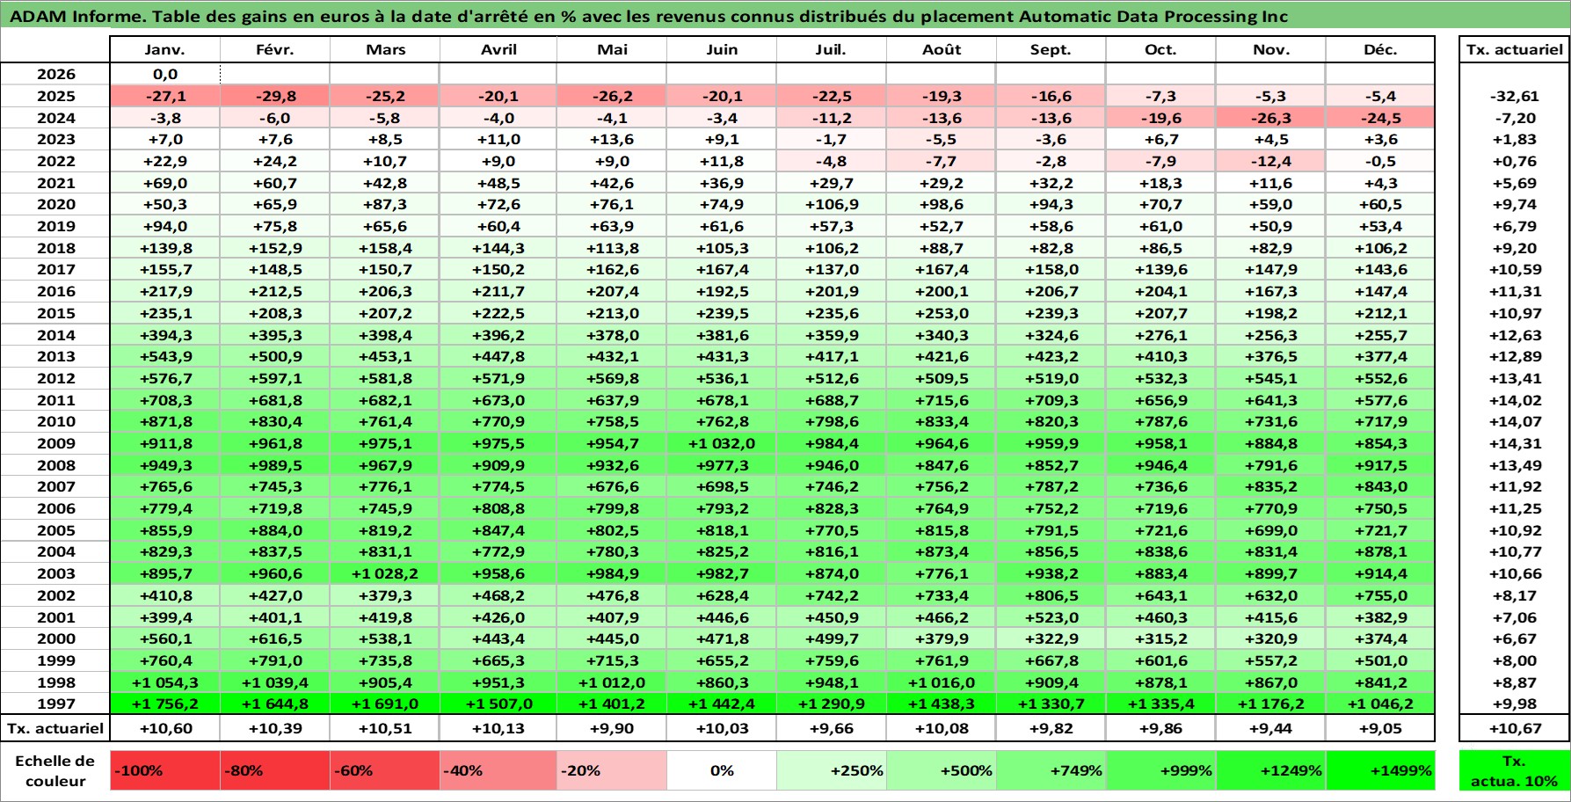The height and width of the screenshot is (802, 1571).
Task: Click the 'Echelle de couleur' label
Action: coord(55,770)
